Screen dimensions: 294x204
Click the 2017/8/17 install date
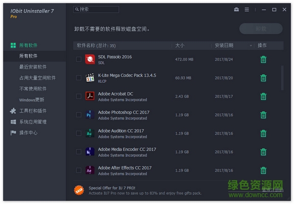(224, 97)
